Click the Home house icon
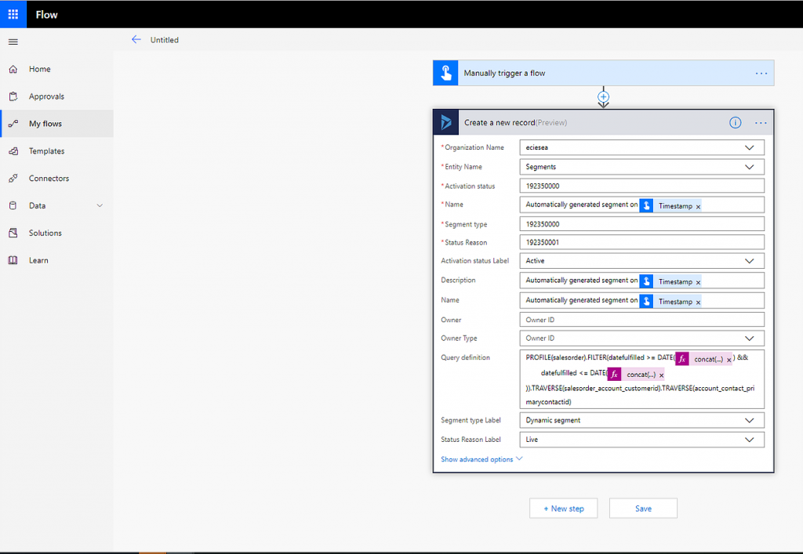 pos(13,69)
